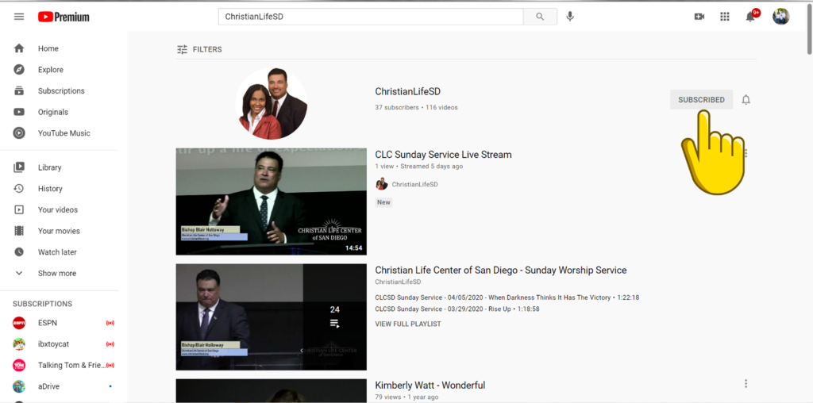Click the 14:54 duration badge
This screenshot has height=403, width=813.
click(353, 248)
